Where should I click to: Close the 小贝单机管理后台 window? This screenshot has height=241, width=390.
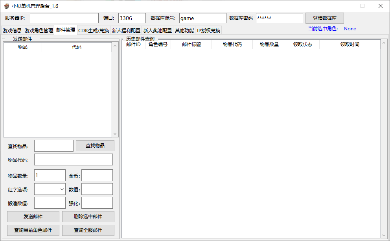[381, 6]
